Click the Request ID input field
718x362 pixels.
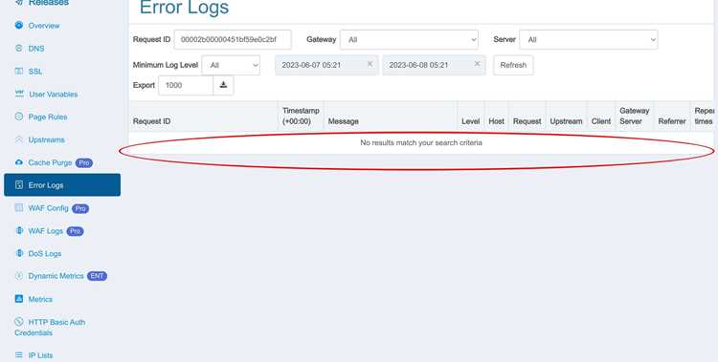[x=233, y=40]
